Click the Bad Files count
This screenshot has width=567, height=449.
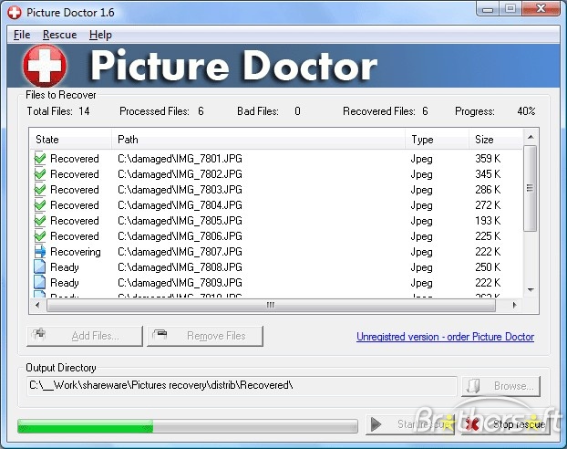pyautogui.click(x=297, y=111)
